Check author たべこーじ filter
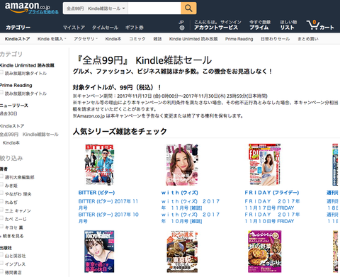340x277 pixels. (x=1, y=218)
